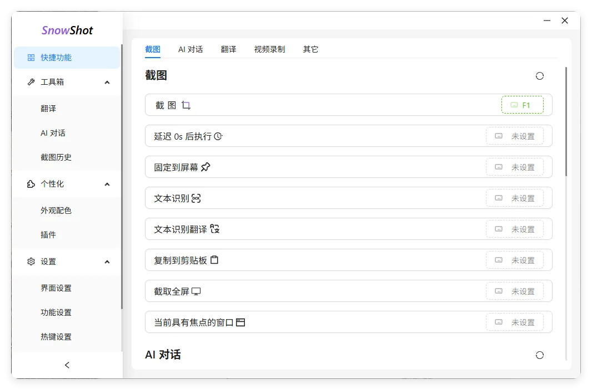
Task: Click the crop icon on the 截图 row
Action: pos(185,104)
